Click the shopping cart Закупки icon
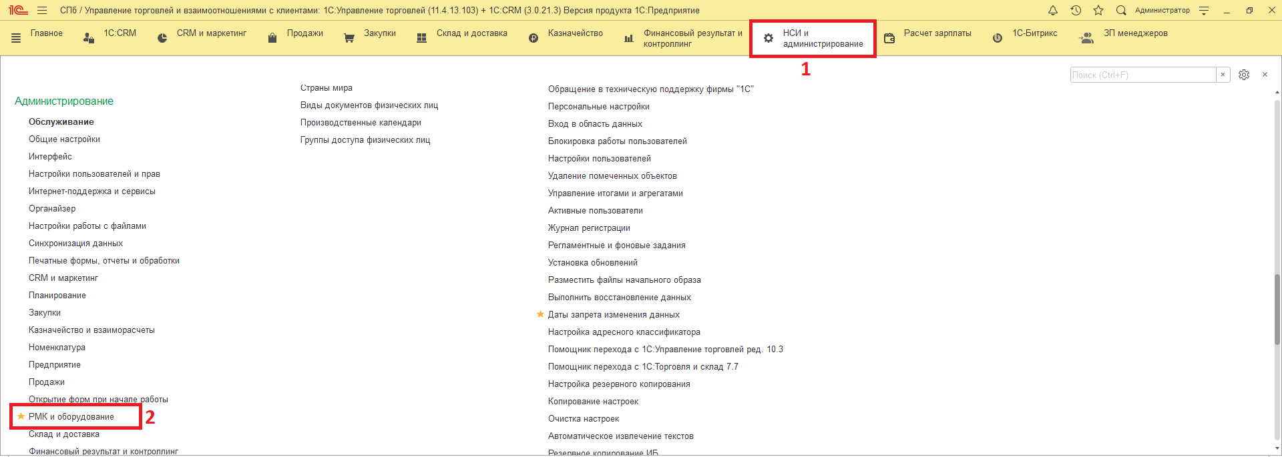The image size is (1282, 457). [349, 38]
